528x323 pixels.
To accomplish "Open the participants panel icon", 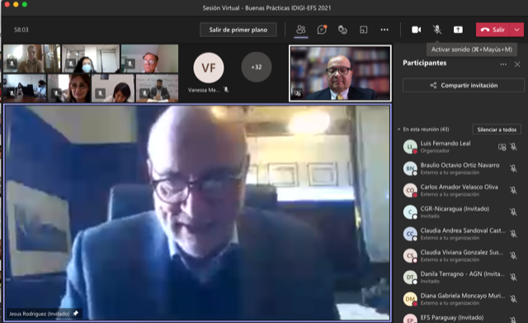I will pyautogui.click(x=300, y=30).
